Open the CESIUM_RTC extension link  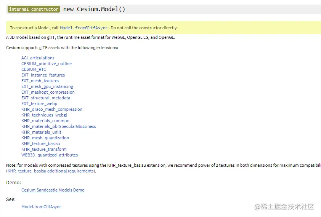point(34,69)
